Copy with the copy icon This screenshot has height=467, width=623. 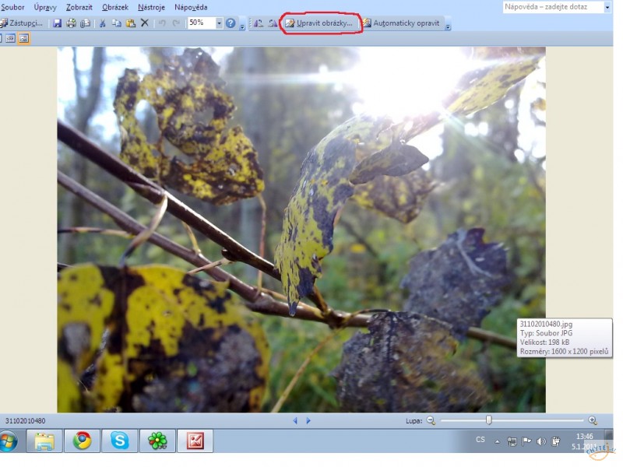[116, 23]
